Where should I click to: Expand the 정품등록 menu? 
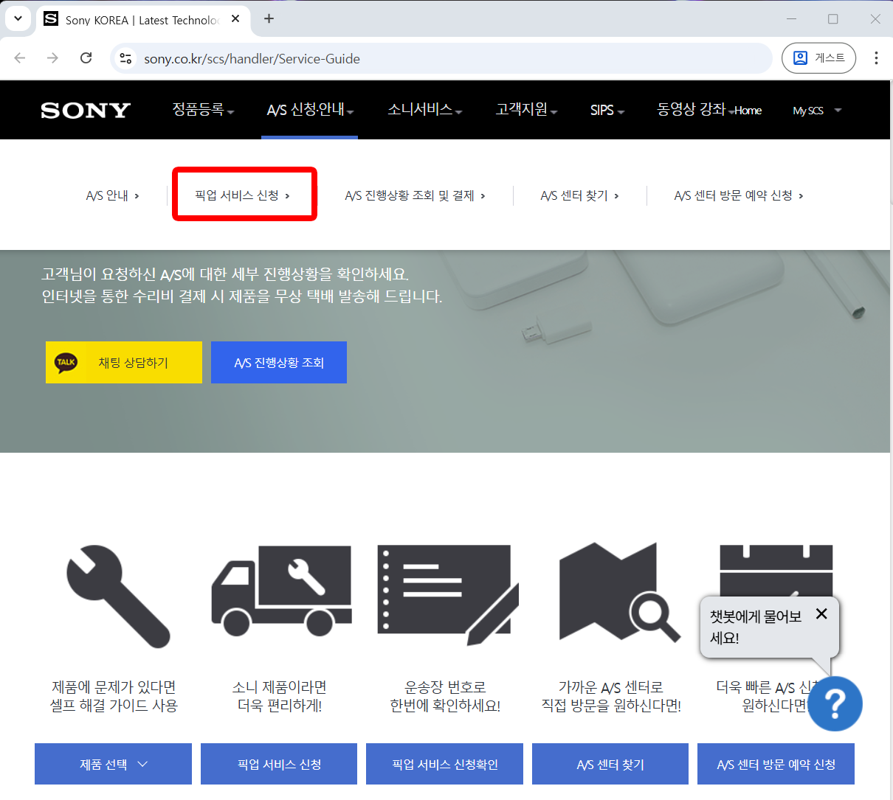[203, 110]
